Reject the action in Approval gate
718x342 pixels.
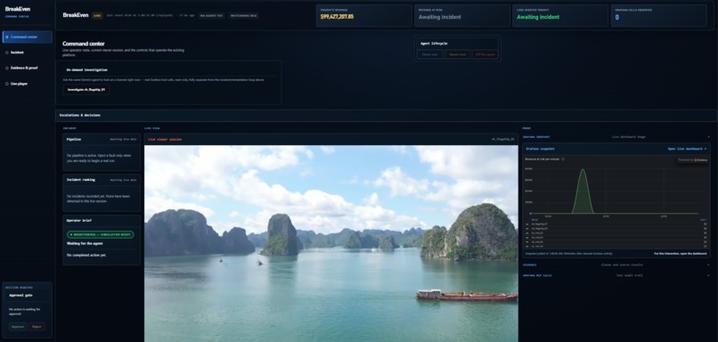pyautogui.click(x=37, y=327)
